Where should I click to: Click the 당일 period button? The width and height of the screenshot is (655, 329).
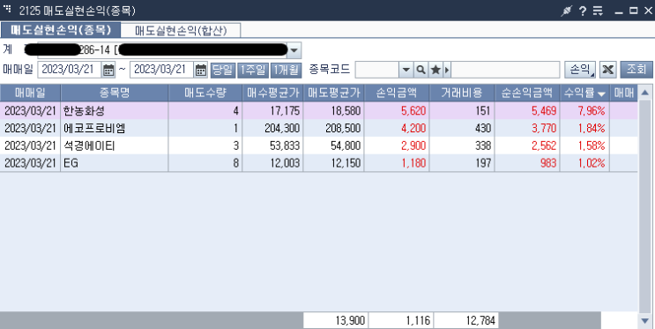[x=223, y=70]
